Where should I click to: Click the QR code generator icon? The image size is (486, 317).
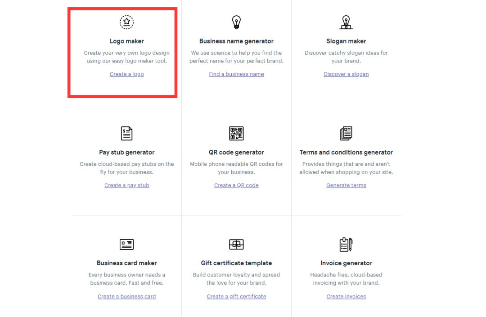click(x=236, y=133)
